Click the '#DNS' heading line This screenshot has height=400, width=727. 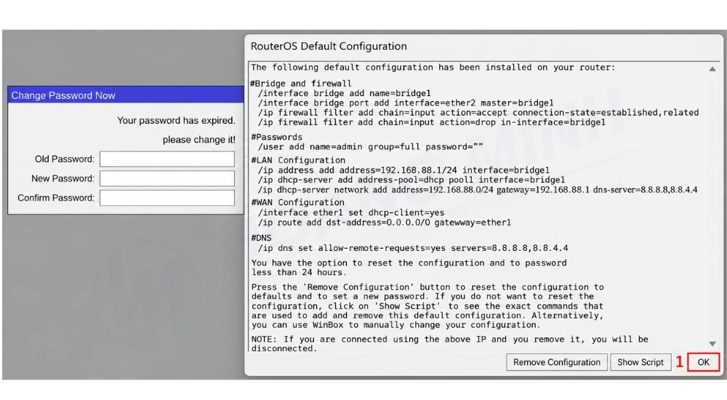[262, 238]
